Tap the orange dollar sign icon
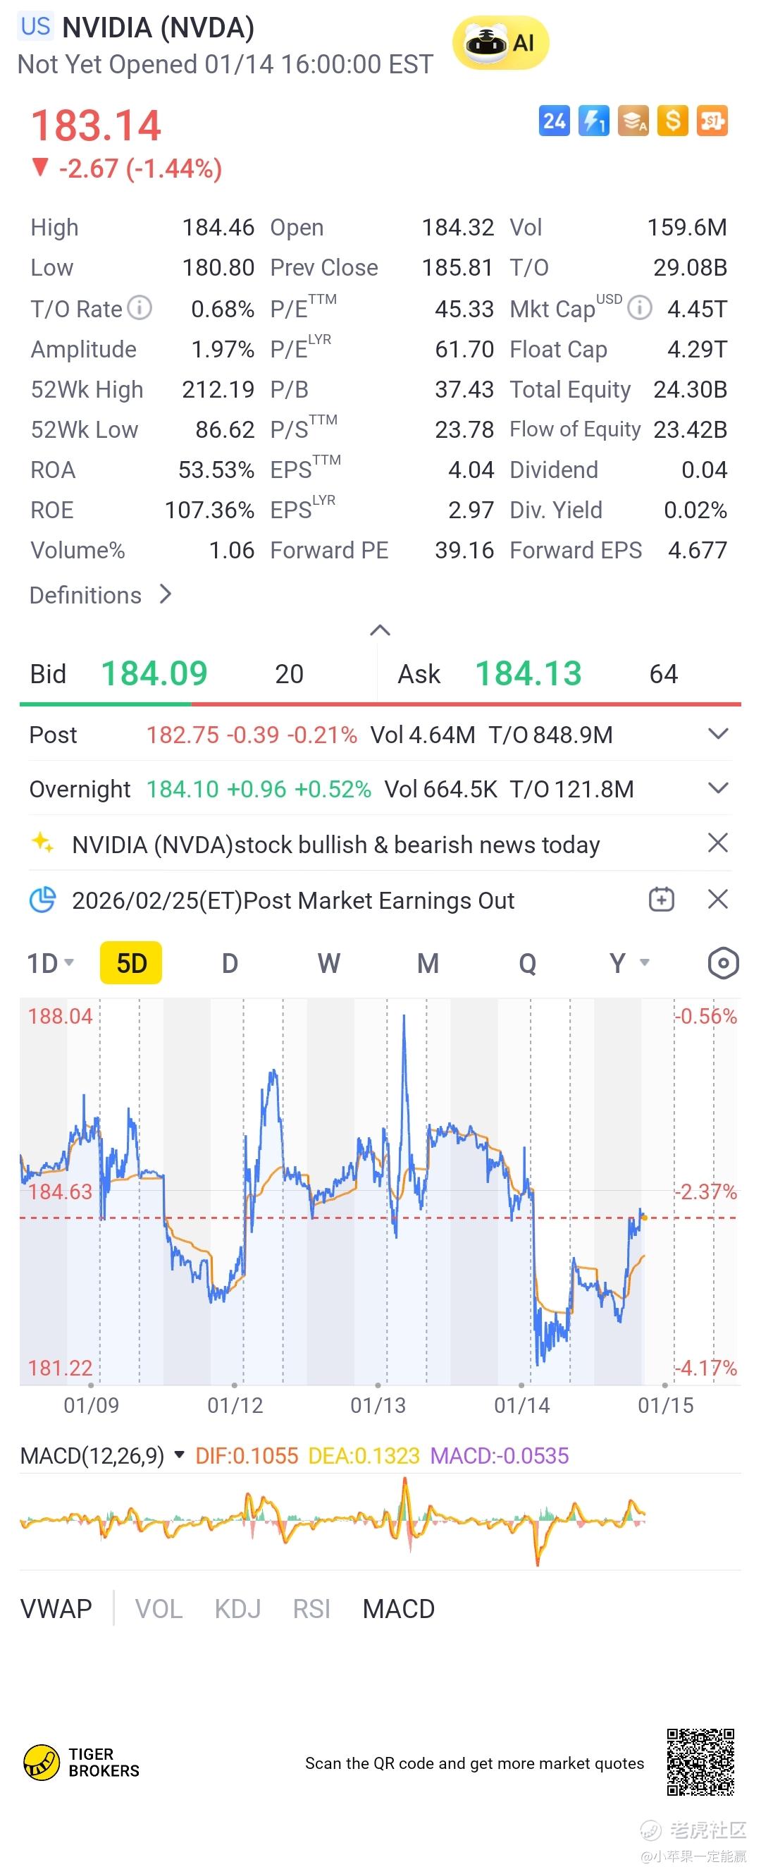This screenshot has height=1874, width=761. (672, 121)
